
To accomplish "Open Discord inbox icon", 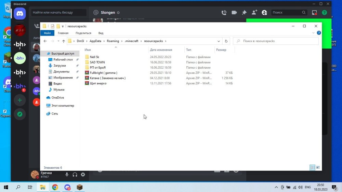I will point(314,13).
